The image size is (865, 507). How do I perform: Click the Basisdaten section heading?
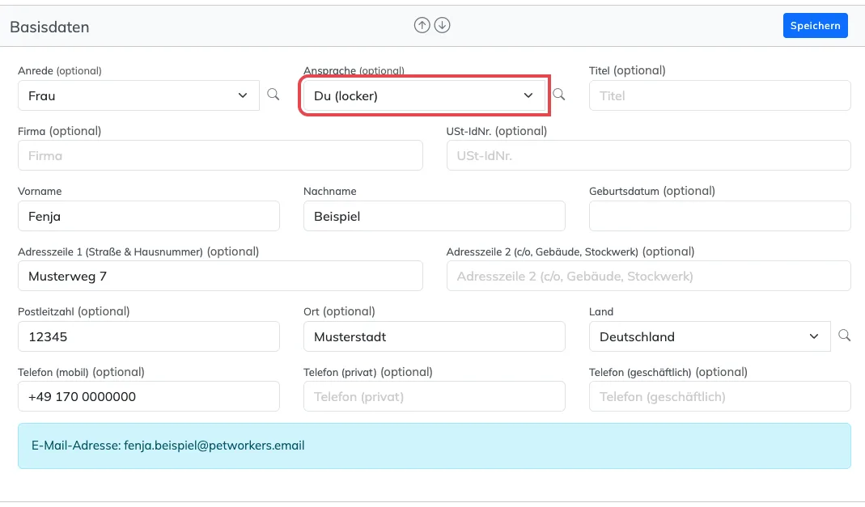click(49, 27)
